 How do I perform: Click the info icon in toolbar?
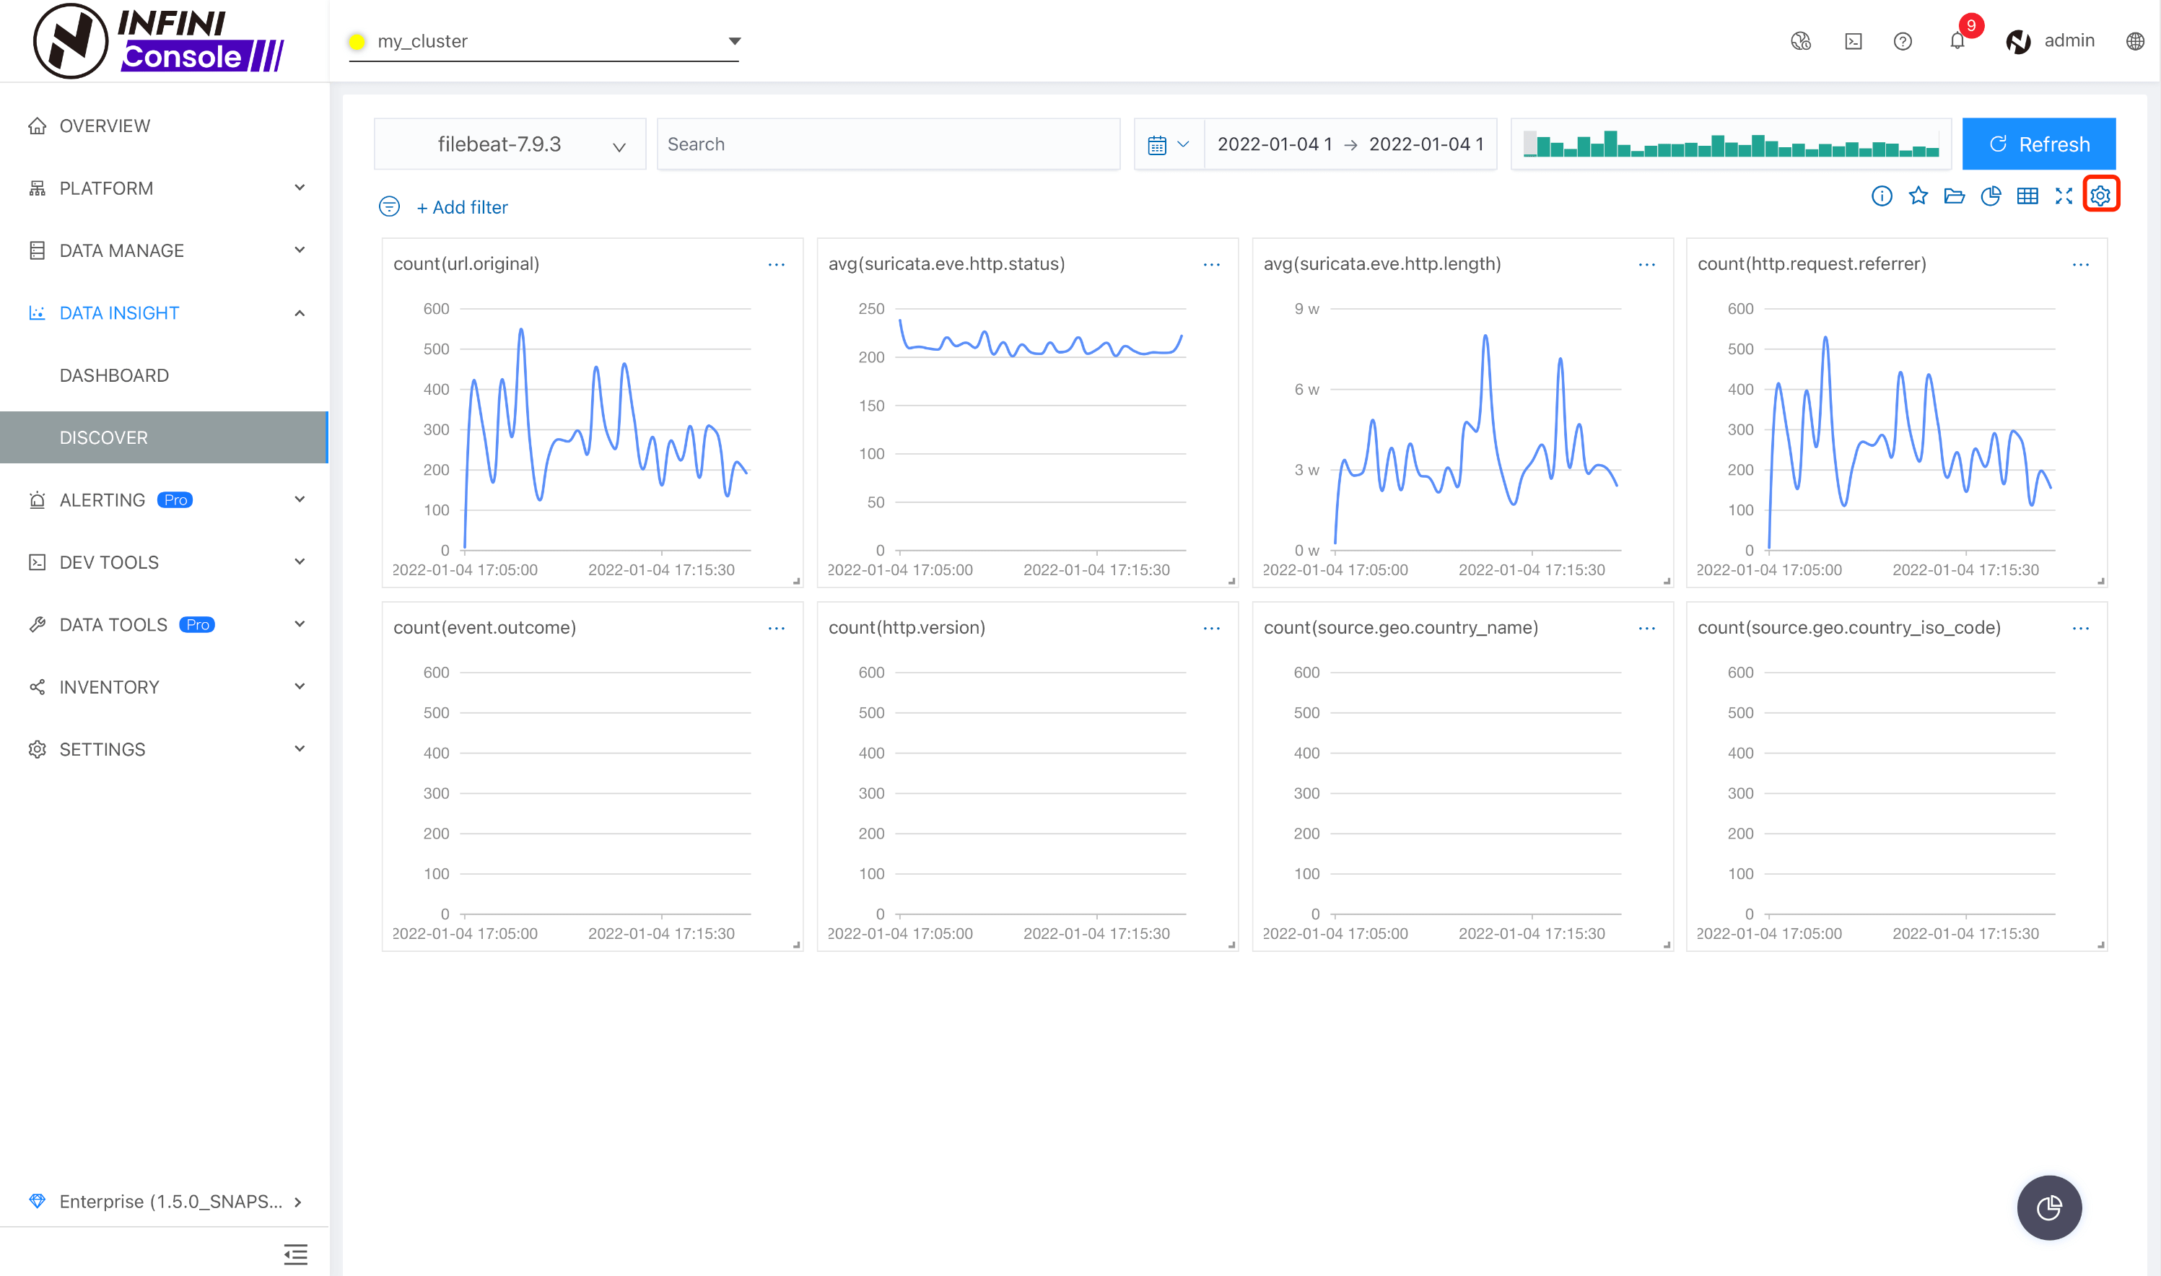[1882, 196]
